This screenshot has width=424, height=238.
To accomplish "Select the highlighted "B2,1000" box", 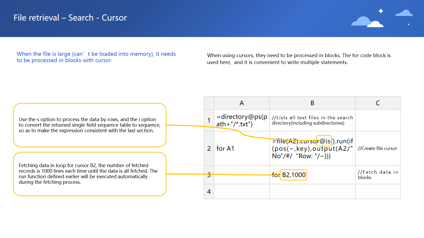I will tap(293, 175).
